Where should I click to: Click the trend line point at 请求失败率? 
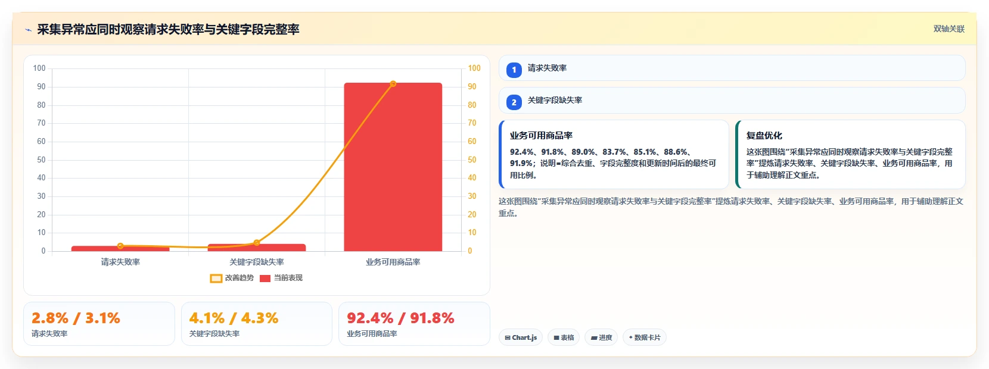click(120, 246)
